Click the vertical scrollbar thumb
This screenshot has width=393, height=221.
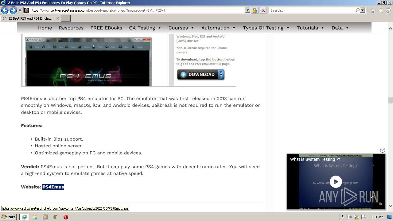390,100
